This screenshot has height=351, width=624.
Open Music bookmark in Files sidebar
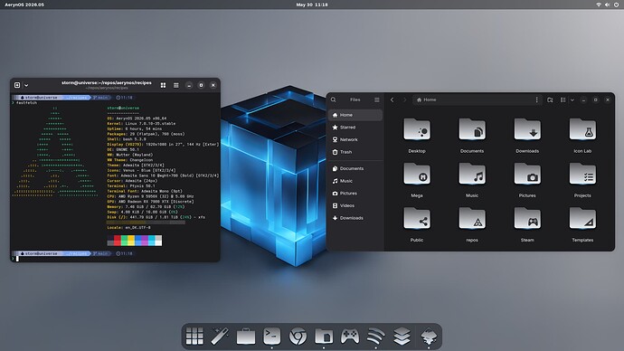tap(355, 181)
